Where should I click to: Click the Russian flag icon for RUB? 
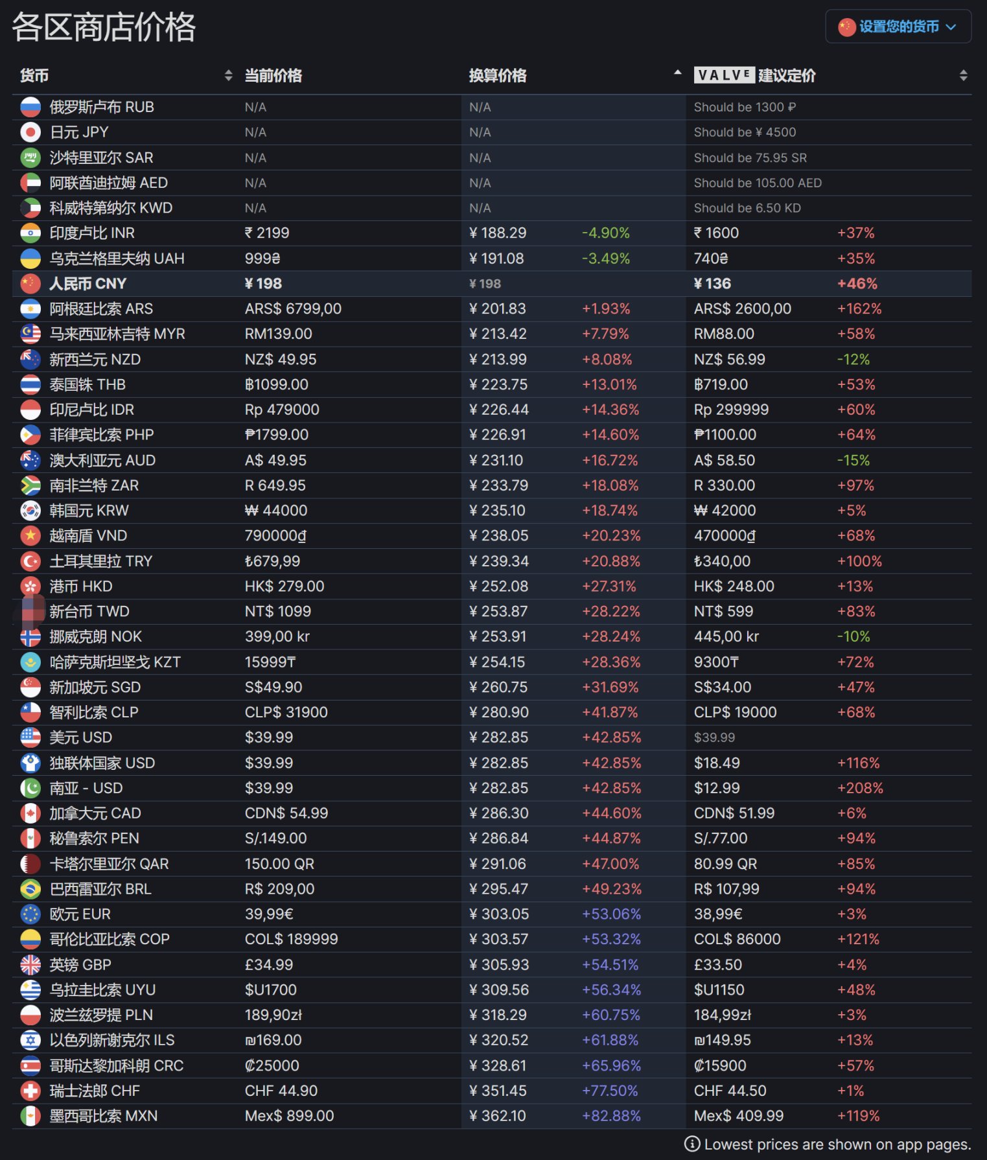(30, 107)
